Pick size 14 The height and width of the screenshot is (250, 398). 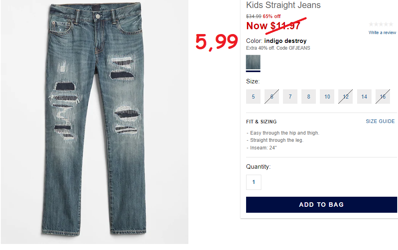(364, 97)
